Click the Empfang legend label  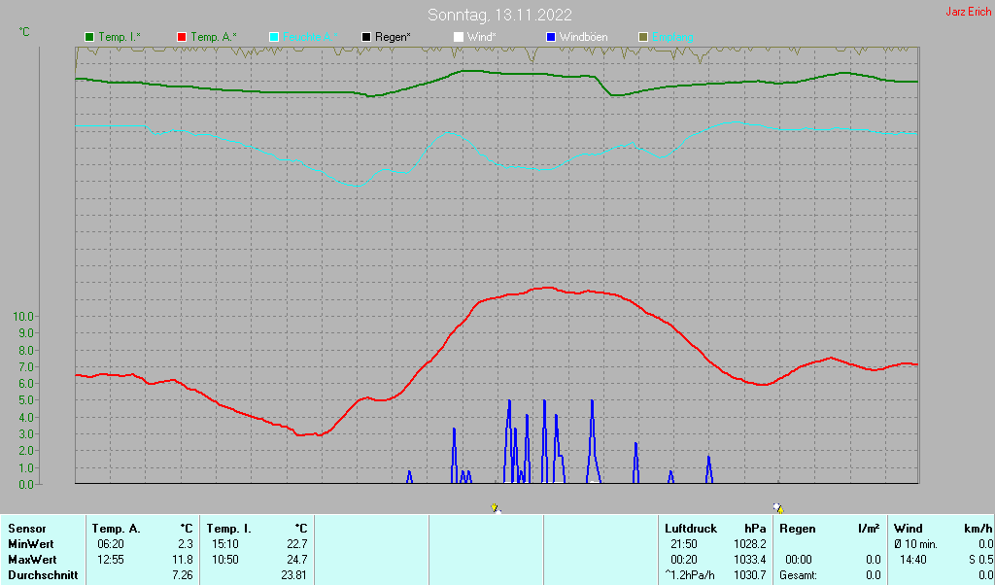[672, 38]
